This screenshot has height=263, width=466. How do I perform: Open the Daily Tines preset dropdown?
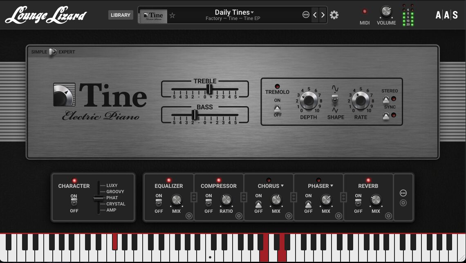pyautogui.click(x=234, y=12)
